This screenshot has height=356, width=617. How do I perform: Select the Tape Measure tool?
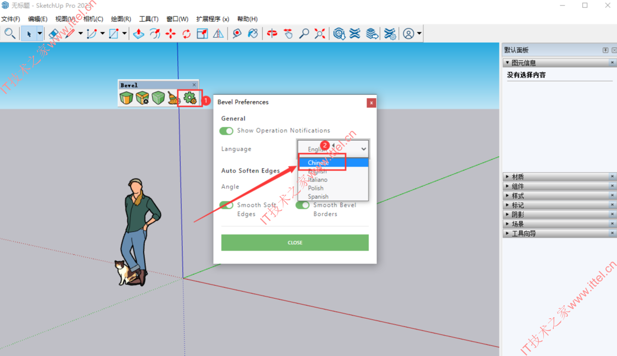click(x=237, y=34)
